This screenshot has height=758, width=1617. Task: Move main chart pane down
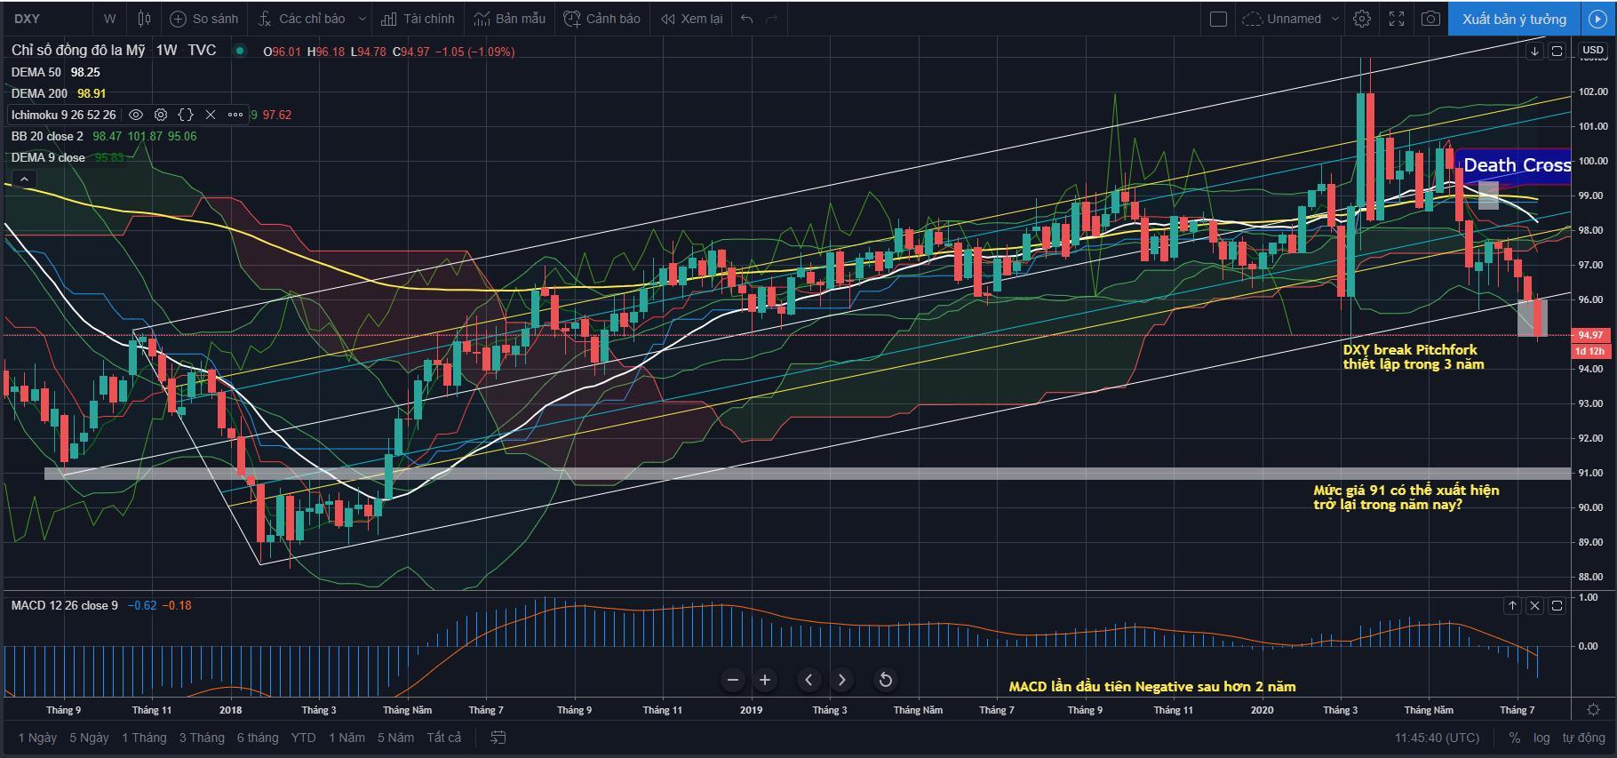[1534, 52]
